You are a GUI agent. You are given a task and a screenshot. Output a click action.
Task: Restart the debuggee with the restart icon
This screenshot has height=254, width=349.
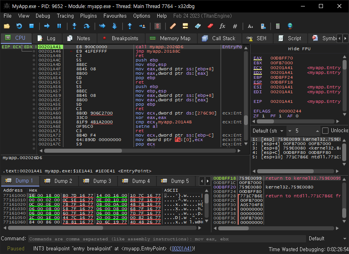pos(19,26)
